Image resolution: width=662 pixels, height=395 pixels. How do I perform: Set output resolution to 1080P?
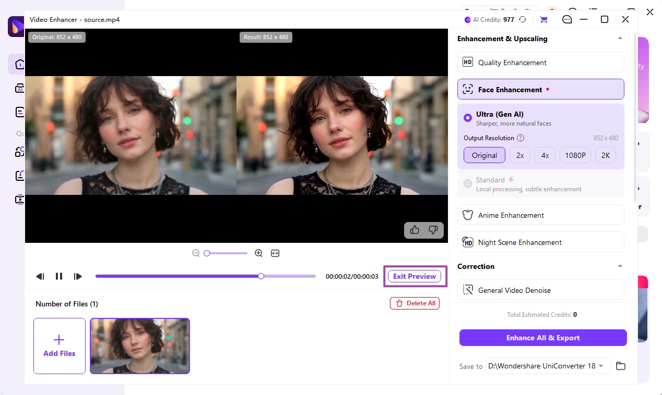[x=575, y=155]
